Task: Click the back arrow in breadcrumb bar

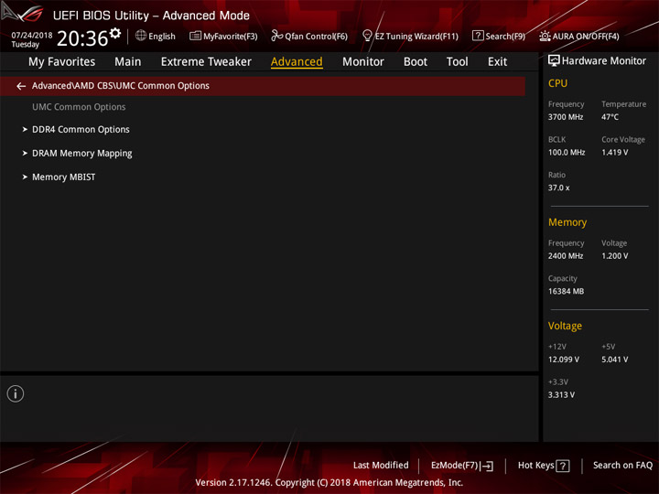Action: [x=21, y=86]
